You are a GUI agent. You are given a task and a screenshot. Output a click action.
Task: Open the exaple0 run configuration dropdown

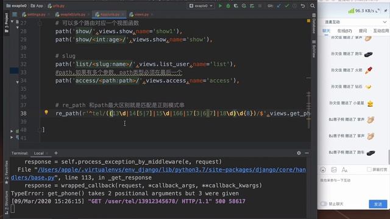coord(200,5)
